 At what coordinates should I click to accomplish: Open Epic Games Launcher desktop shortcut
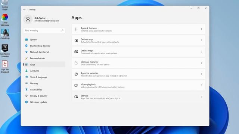[x=5, y=51]
